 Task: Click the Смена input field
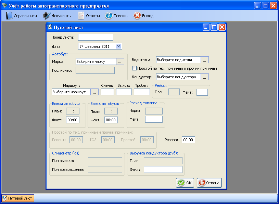(107, 92)
